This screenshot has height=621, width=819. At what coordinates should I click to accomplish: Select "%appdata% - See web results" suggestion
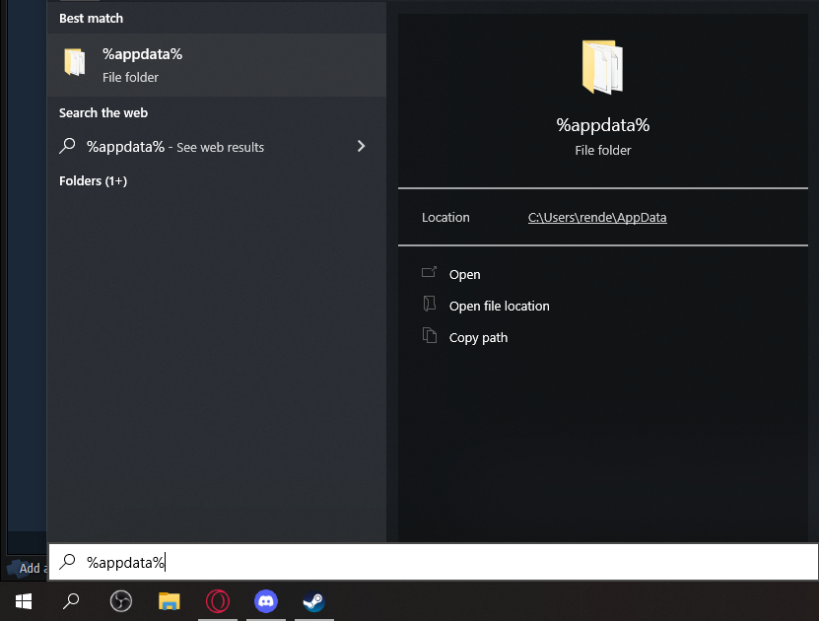[175, 147]
